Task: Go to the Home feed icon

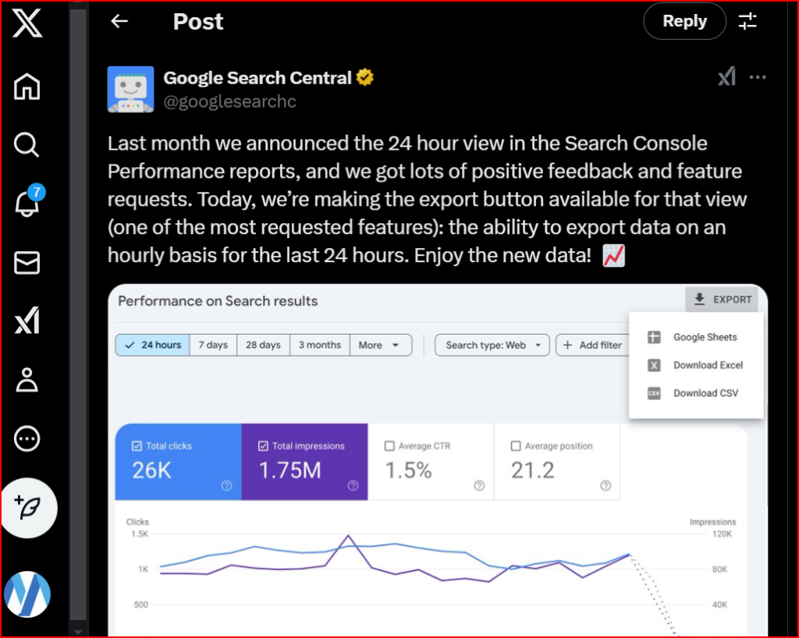Action: [x=27, y=86]
